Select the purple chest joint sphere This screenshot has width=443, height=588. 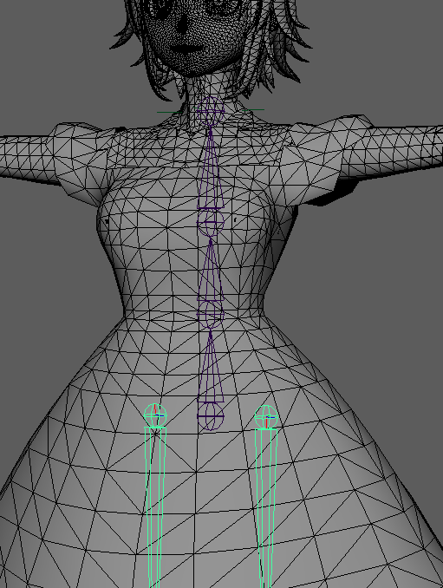[211, 223]
